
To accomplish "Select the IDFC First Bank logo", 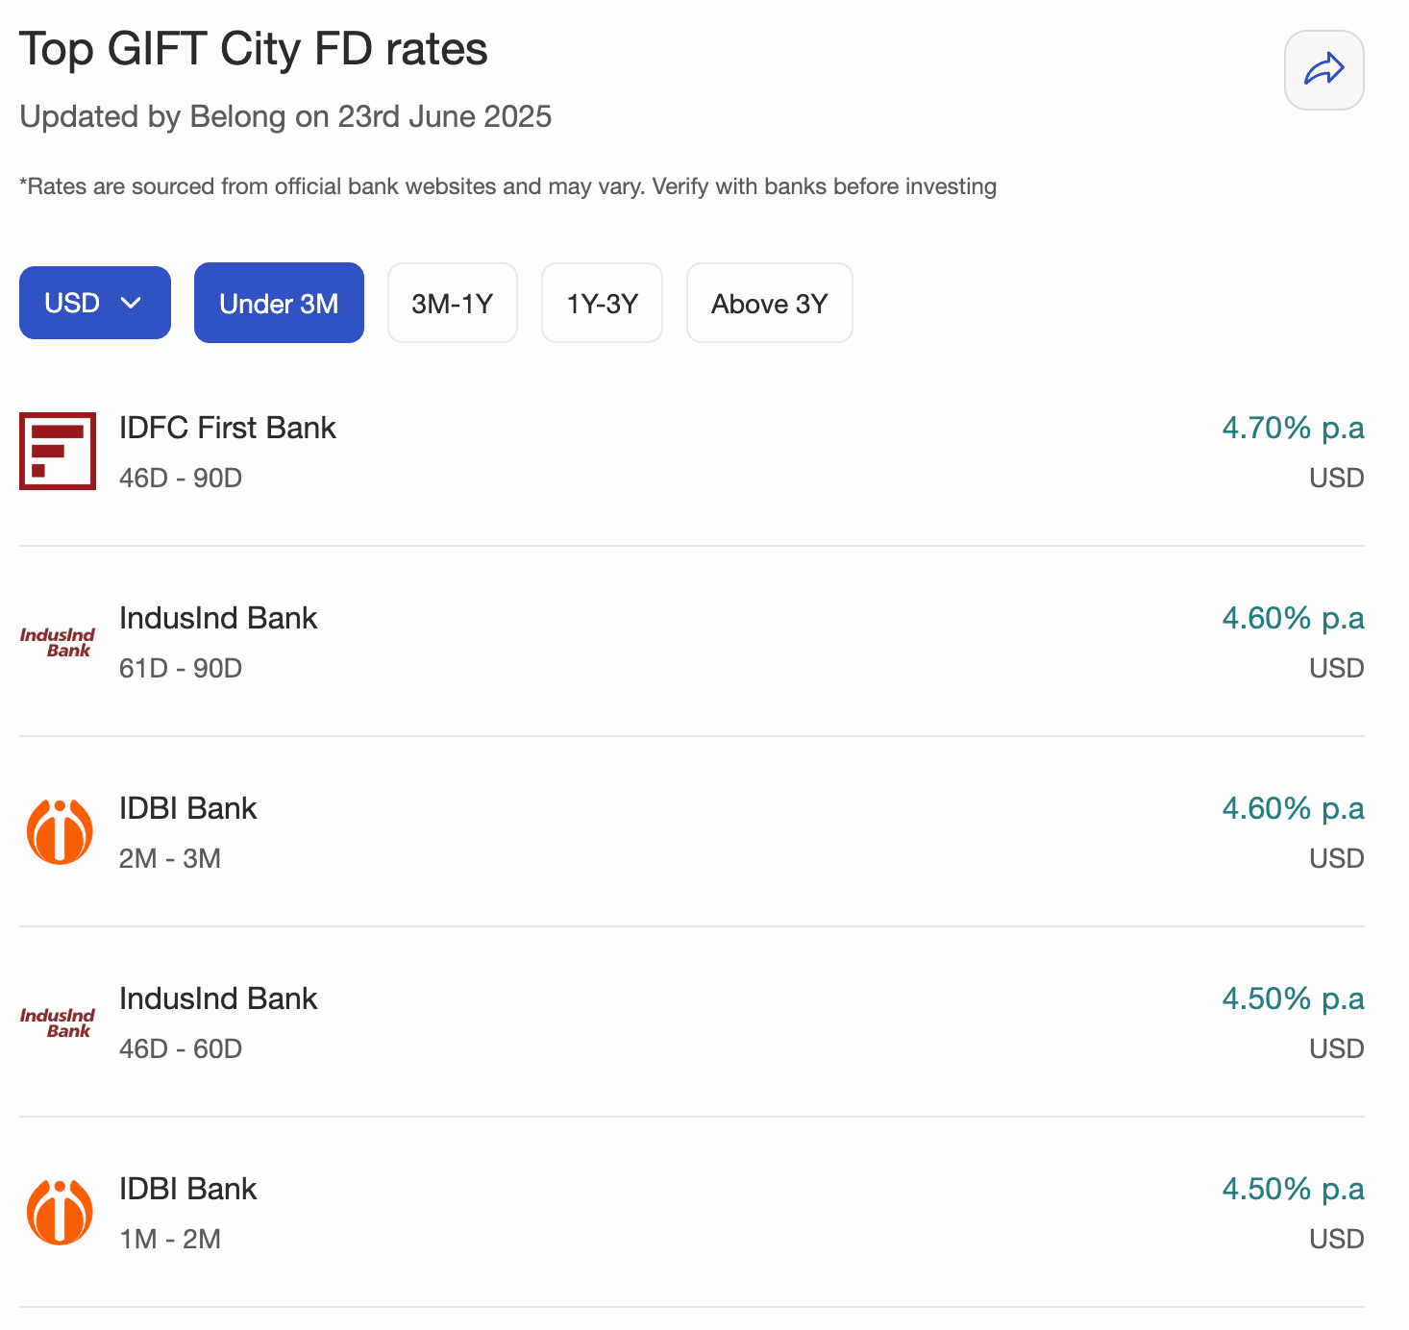I will (57, 451).
